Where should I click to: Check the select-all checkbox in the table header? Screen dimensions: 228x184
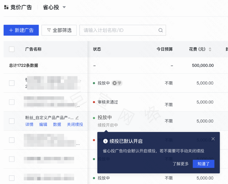[11, 49]
